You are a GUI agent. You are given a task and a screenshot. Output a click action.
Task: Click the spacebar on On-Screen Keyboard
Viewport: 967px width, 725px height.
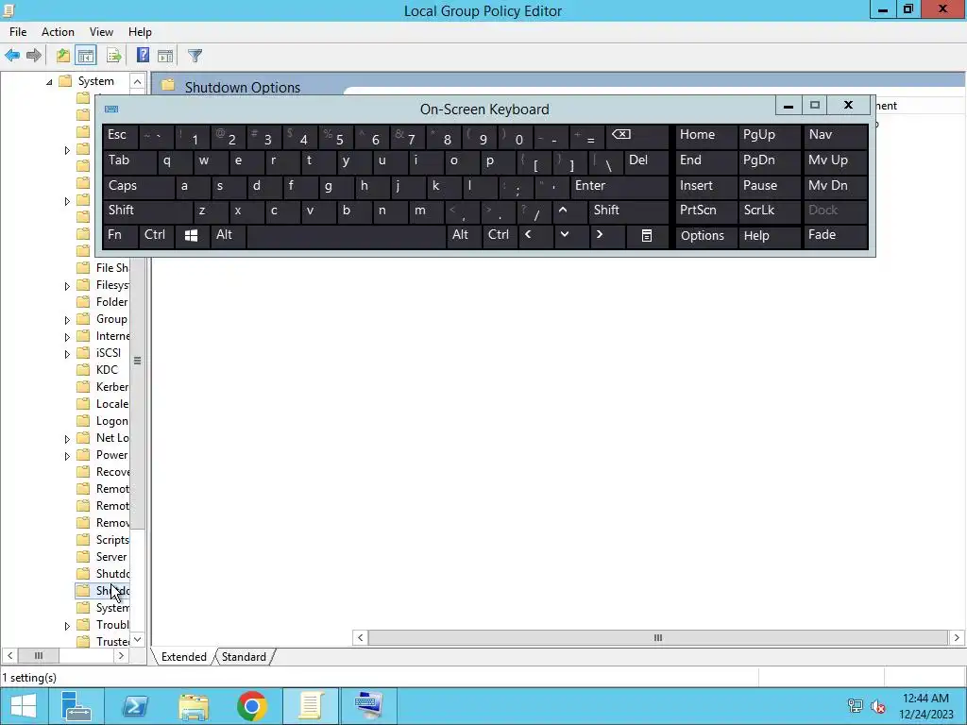click(x=346, y=236)
